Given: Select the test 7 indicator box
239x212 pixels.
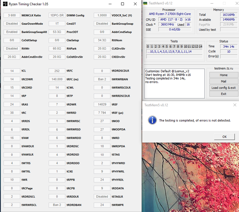Looking at the screenshot, I should click(174, 46).
